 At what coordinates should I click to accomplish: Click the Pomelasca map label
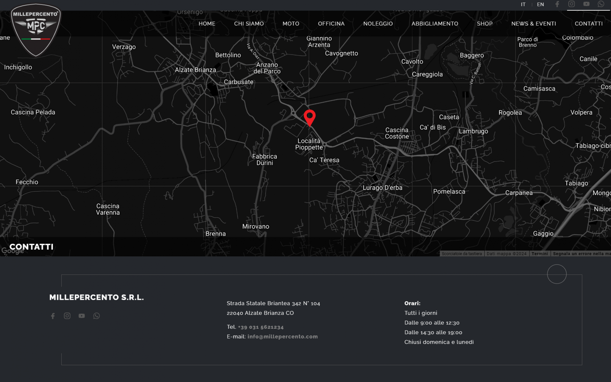[449, 192]
